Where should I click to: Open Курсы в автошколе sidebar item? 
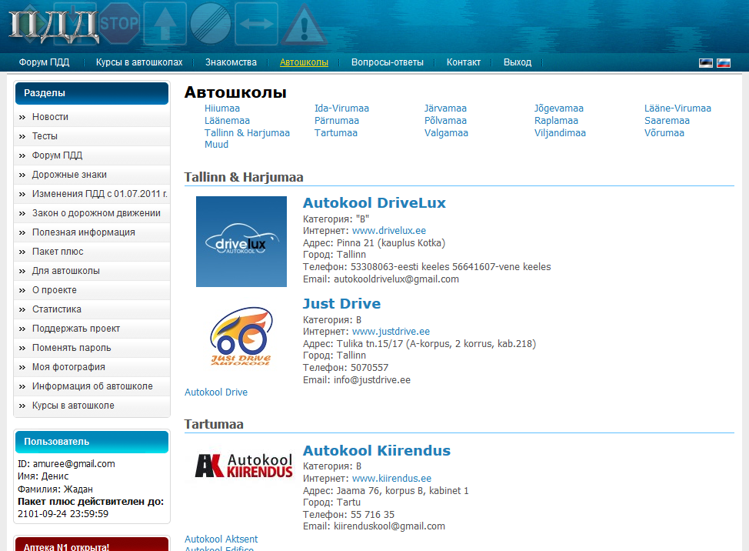pyautogui.click(x=92, y=406)
